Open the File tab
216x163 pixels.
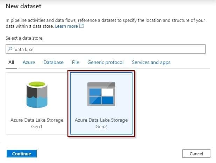[x=75, y=62]
